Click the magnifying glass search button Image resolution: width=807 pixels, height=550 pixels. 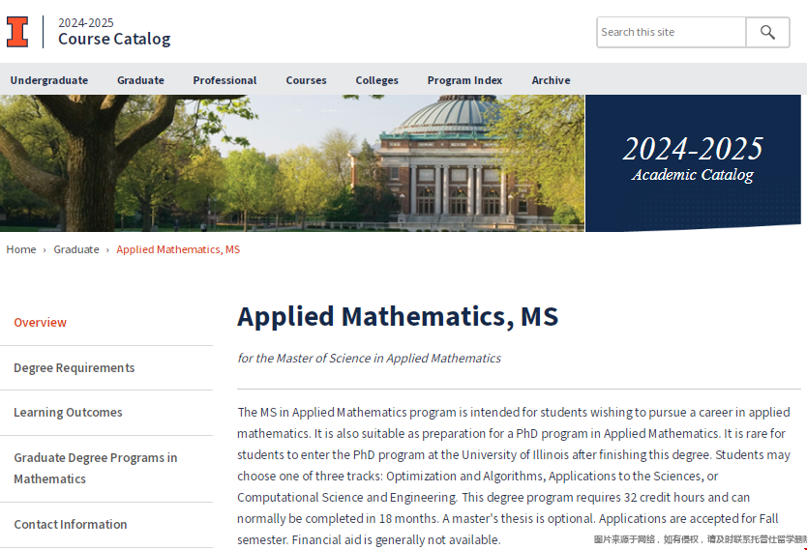pos(767,33)
